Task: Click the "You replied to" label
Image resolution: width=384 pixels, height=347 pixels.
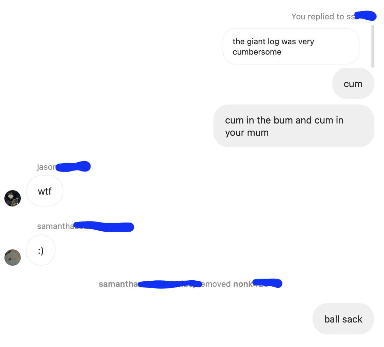Action: click(x=318, y=17)
